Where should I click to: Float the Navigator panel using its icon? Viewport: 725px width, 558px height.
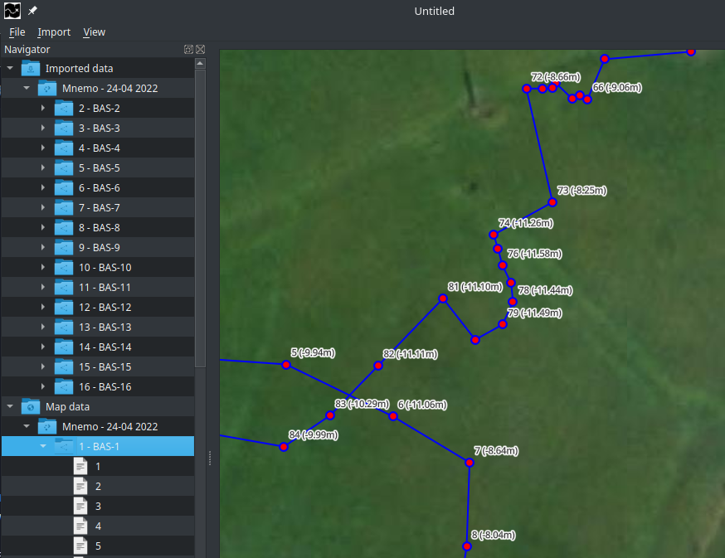click(x=188, y=50)
